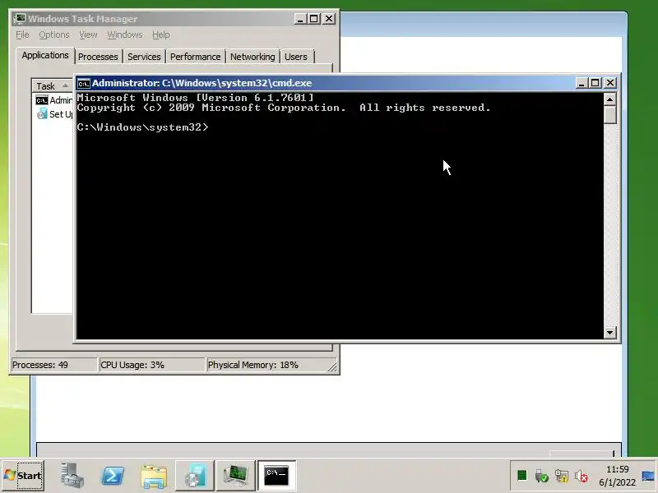Click the Start button
This screenshot has height=493, width=658.
(23, 476)
